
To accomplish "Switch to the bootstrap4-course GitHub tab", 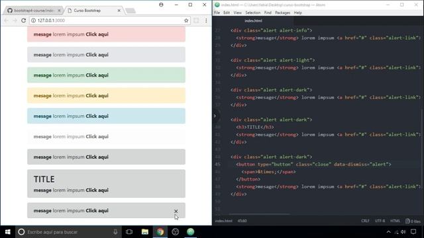I will (33, 11).
